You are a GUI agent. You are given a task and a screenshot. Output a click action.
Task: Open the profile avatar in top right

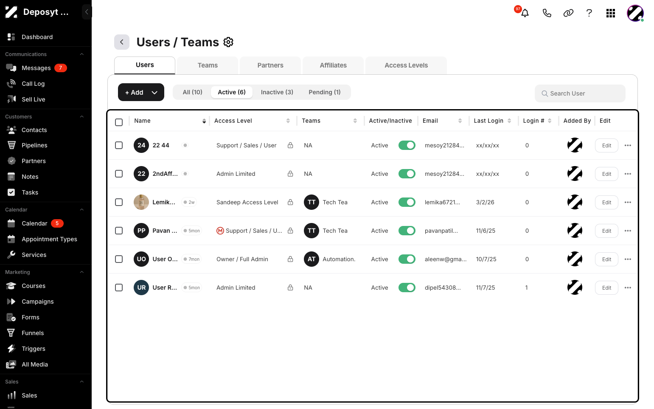pyautogui.click(x=635, y=13)
